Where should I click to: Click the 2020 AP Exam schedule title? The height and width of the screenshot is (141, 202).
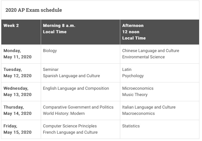point(34,10)
